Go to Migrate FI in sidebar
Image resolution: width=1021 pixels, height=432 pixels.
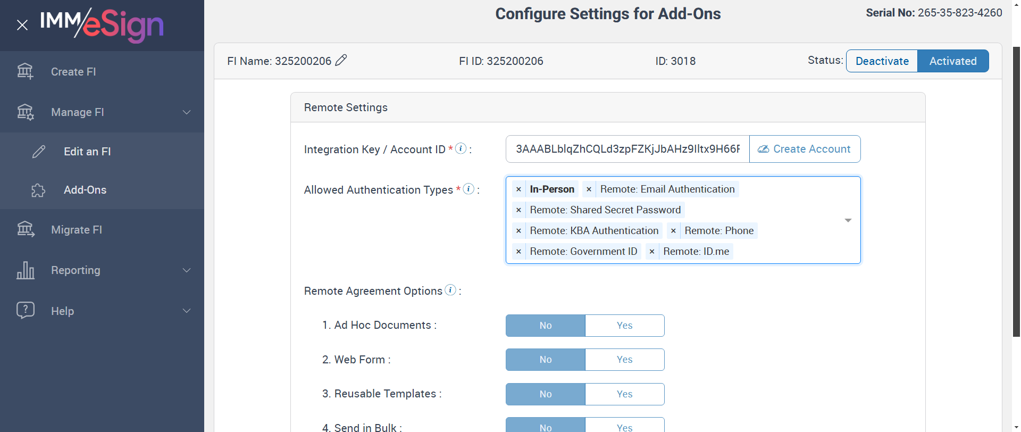click(x=77, y=230)
